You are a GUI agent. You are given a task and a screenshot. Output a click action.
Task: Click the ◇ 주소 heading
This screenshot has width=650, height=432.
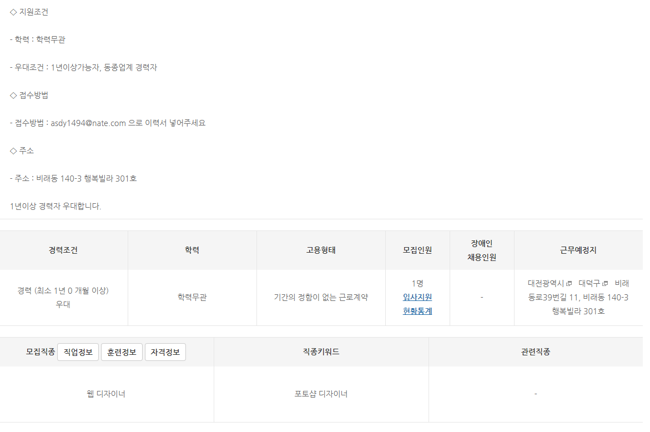click(22, 150)
